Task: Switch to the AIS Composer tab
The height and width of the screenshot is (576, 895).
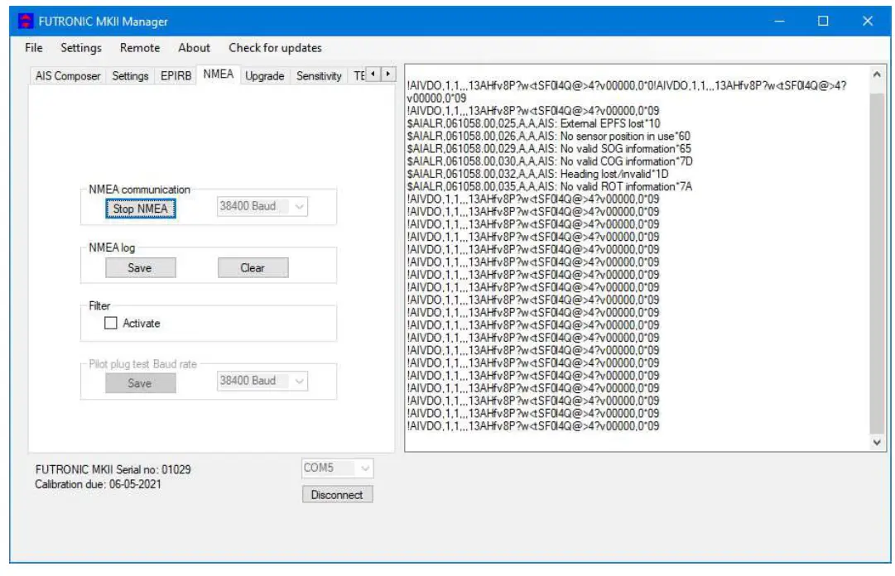Action: (x=68, y=76)
